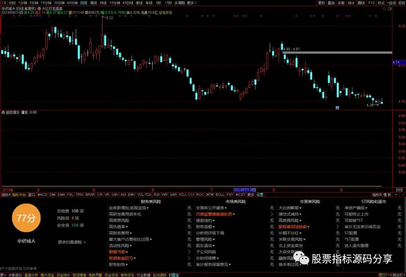
Task: Open 多周期 view
Action: tap(179, 3)
